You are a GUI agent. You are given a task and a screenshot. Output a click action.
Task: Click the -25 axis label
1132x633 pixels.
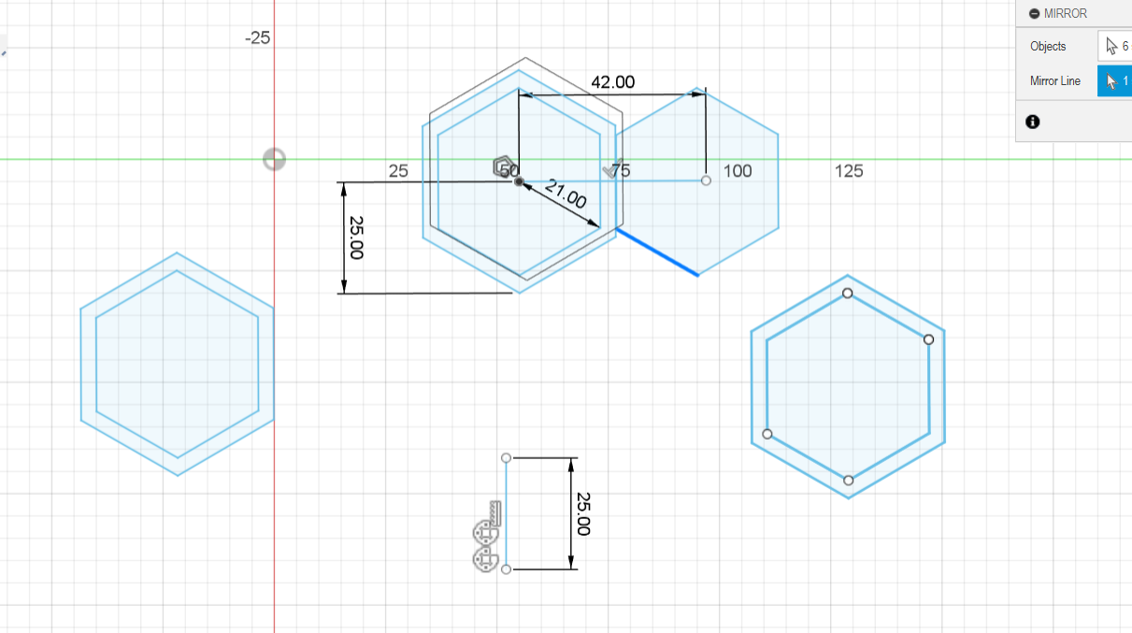[x=257, y=38]
